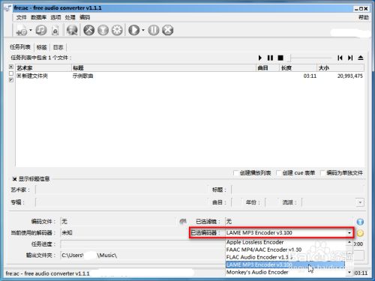Click the 输出文件夹 path field
Viewport: 375px width, 281px height.
(142, 256)
